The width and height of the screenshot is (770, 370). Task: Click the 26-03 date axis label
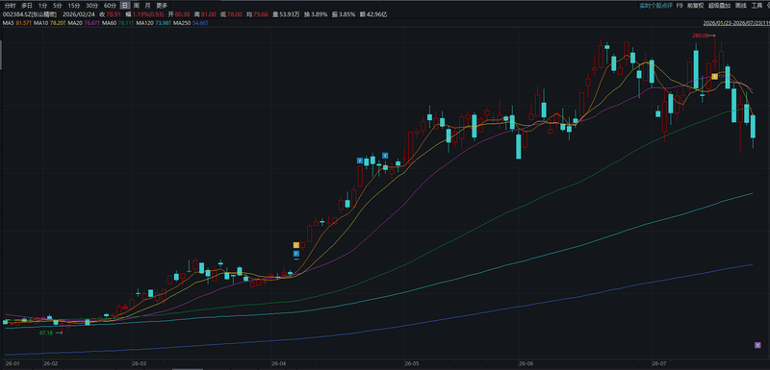coord(139,363)
